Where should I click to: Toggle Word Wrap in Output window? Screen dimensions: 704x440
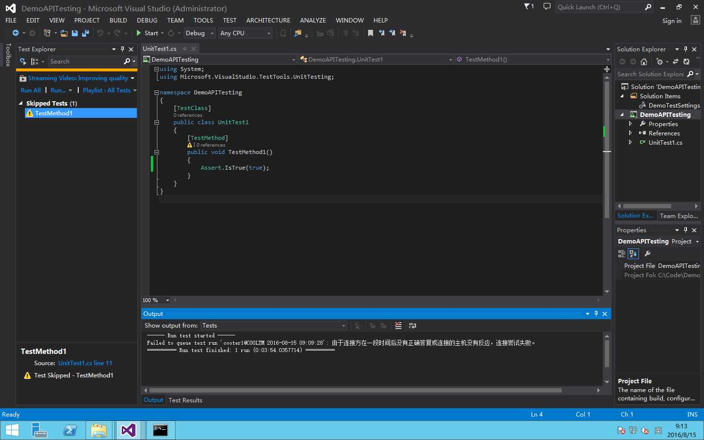(x=413, y=326)
